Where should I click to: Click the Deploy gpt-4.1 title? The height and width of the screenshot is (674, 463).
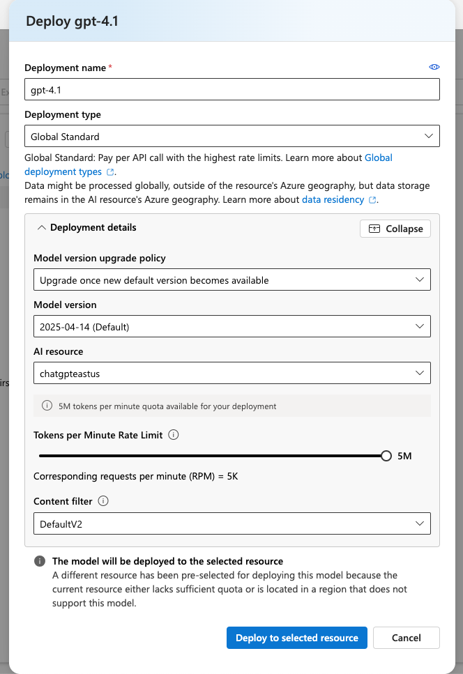pyautogui.click(x=73, y=21)
